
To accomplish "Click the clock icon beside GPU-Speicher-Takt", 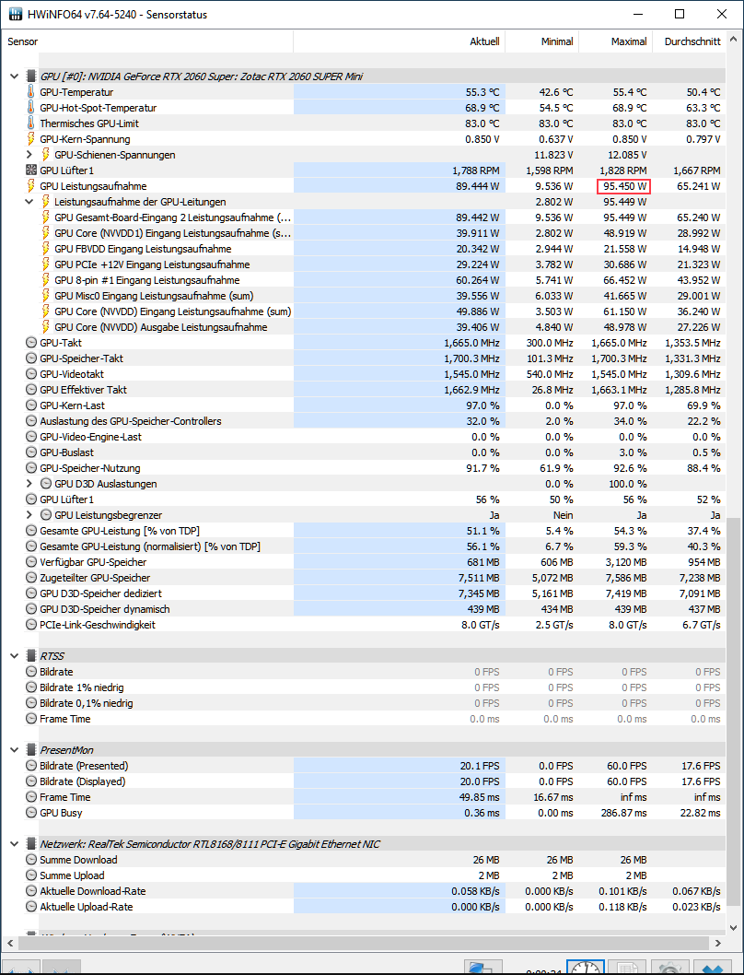I will point(31,358).
